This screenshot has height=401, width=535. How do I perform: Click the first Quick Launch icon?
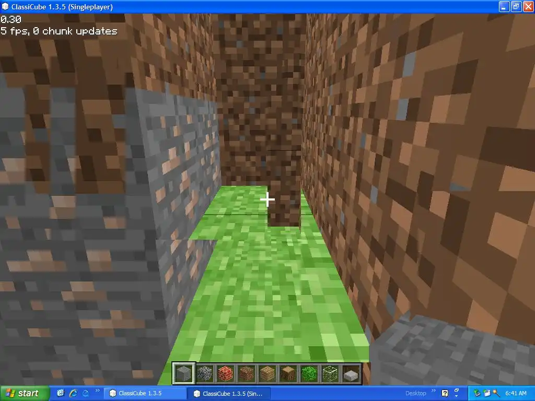[61, 393]
